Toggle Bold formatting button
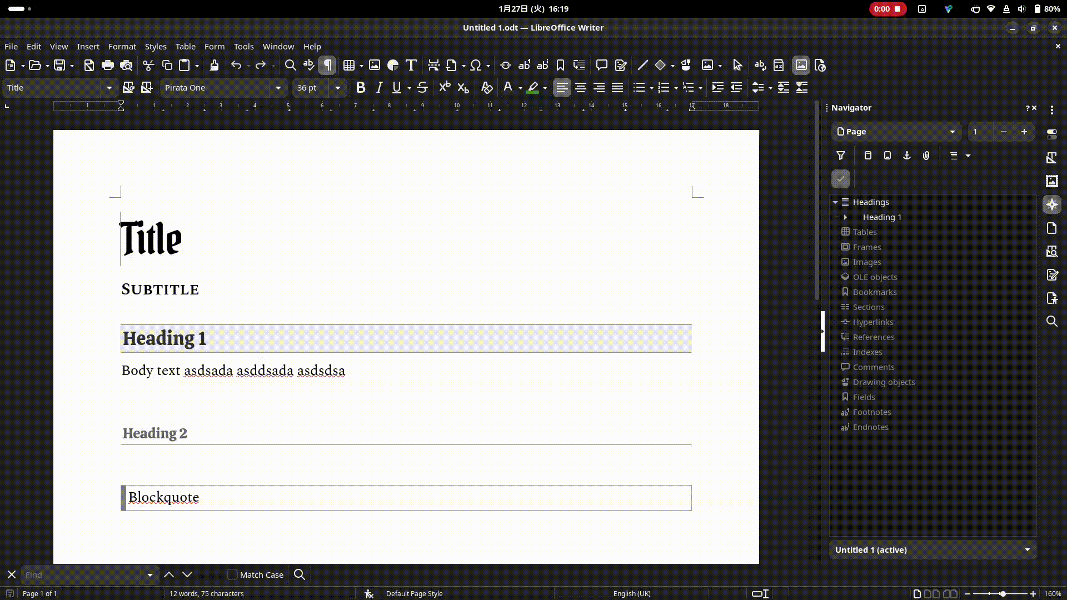Viewport: 1067px width, 600px height. coord(361,88)
